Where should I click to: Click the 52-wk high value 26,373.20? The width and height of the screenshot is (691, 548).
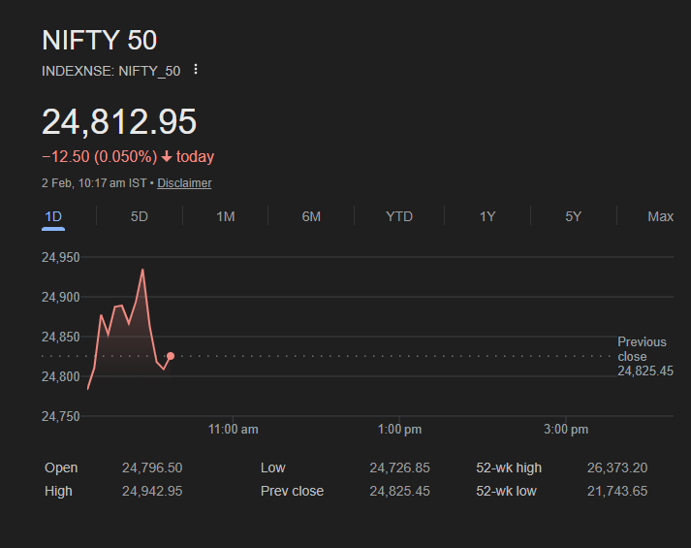[x=617, y=468]
